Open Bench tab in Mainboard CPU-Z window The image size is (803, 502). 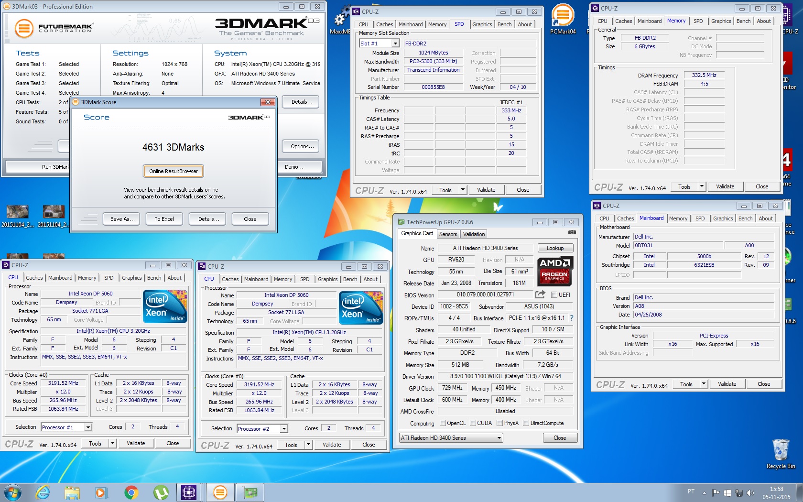coord(745,218)
